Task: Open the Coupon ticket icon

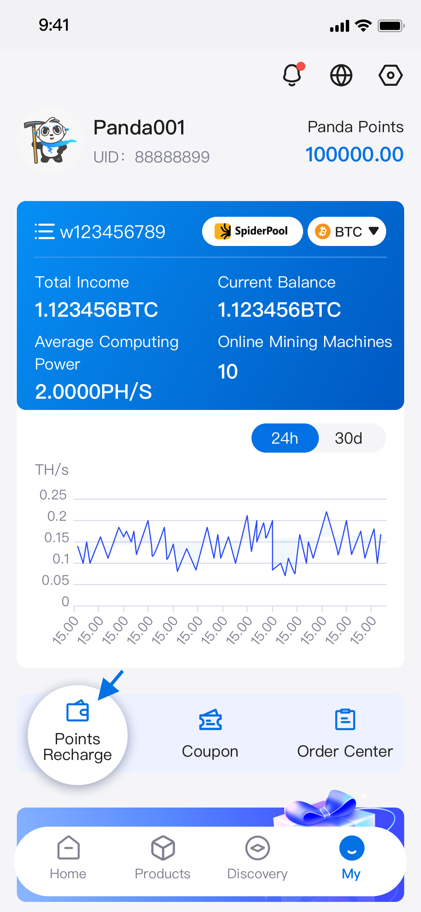Action: pos(210,720)
